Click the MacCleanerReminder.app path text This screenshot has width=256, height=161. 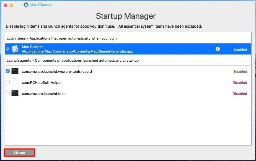click(x=77, y=51)
